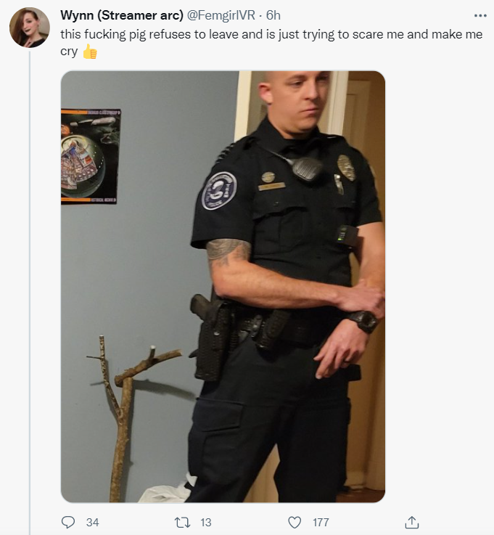Image resolution: width=494 pixels, height=535 pixels.
Task: View the 177 likes count
Action: point(321,523)
